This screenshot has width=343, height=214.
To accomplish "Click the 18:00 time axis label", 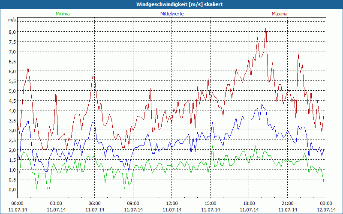I will click(x=249, y=204).
